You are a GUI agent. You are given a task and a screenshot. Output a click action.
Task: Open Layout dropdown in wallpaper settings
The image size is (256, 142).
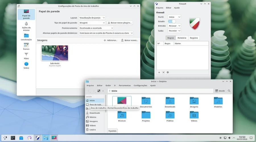point(92,18)
